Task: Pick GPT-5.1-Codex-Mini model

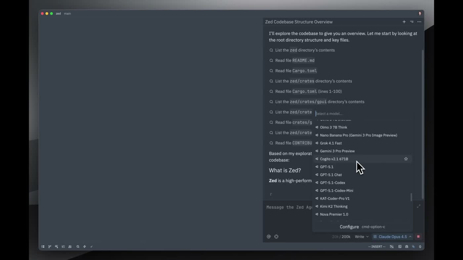Action: click(x=362, y=190)
